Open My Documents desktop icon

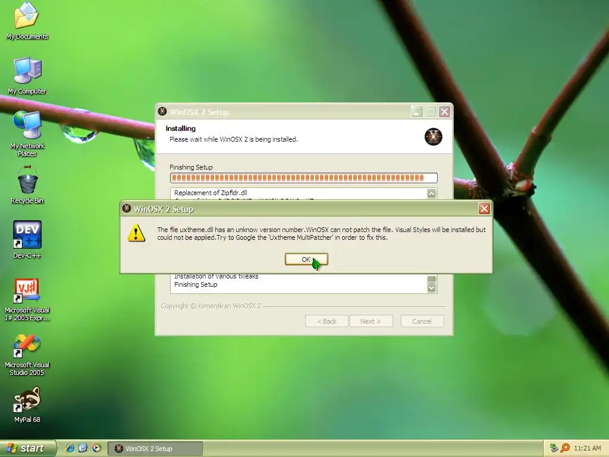(26, 20)
